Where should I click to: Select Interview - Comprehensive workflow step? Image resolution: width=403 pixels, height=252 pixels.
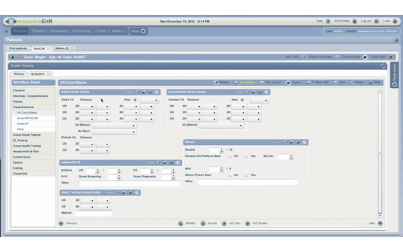click(x=33, y=96)
